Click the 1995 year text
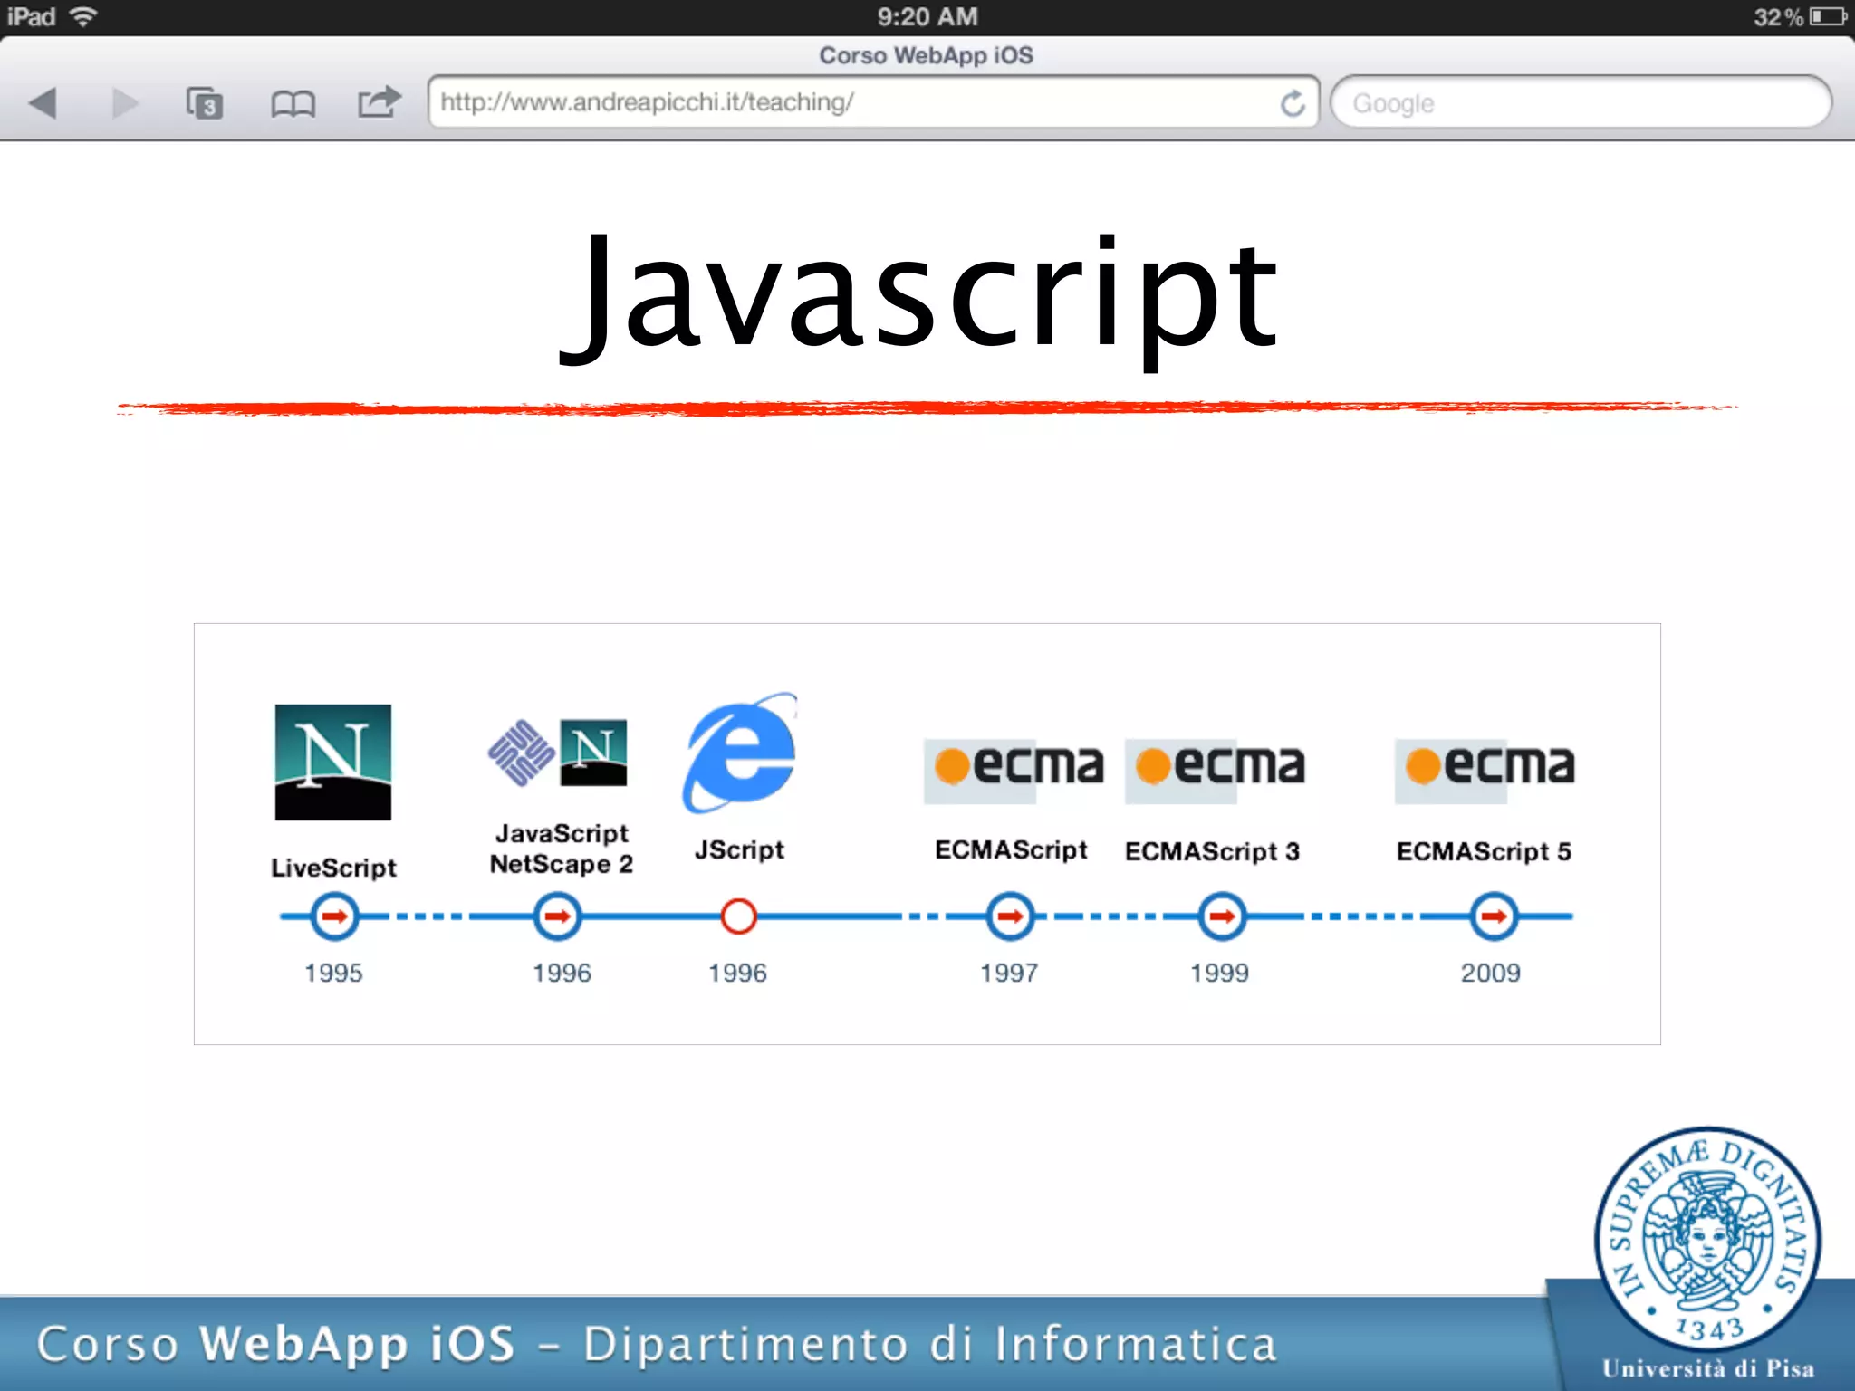1855x1391 pixels. click(333, 973)
